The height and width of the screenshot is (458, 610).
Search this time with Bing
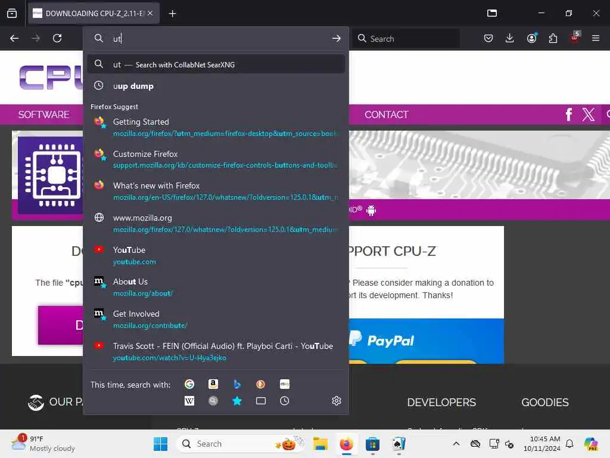pos(237,385)
